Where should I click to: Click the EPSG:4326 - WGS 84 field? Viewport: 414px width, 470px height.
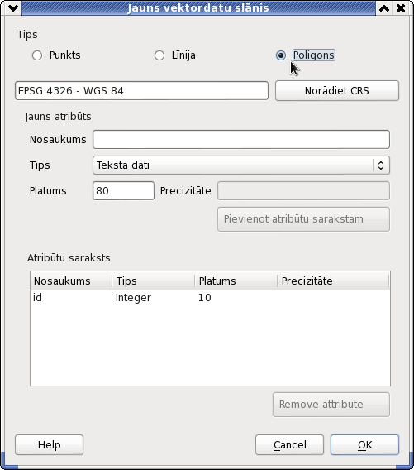tap(141, 90)
